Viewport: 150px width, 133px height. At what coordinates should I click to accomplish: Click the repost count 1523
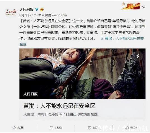point(58,128)
